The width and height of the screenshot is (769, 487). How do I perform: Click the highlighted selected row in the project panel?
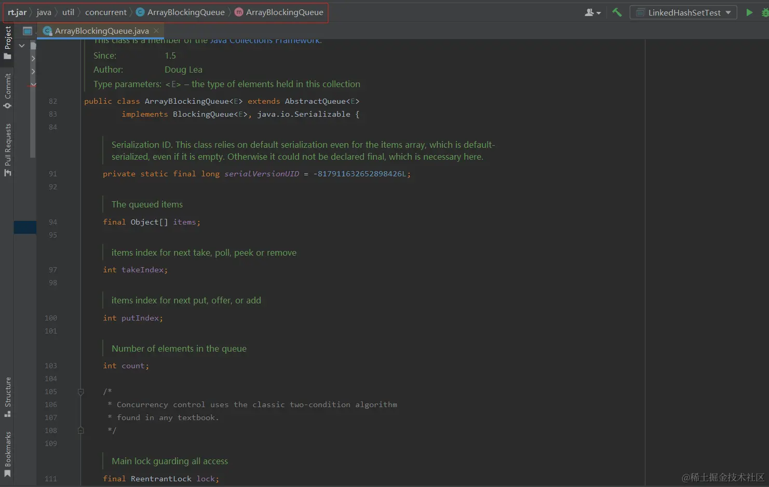coord(25,227)
